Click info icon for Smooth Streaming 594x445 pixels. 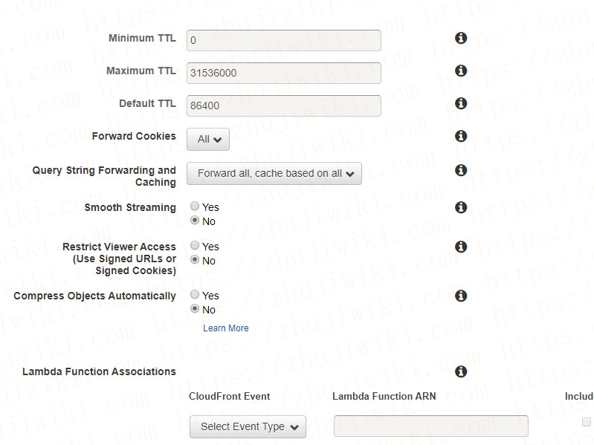[x=461, y=207]
